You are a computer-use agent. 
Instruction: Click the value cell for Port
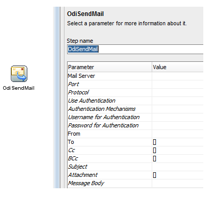pyautogui.click(x=177, y=84)
